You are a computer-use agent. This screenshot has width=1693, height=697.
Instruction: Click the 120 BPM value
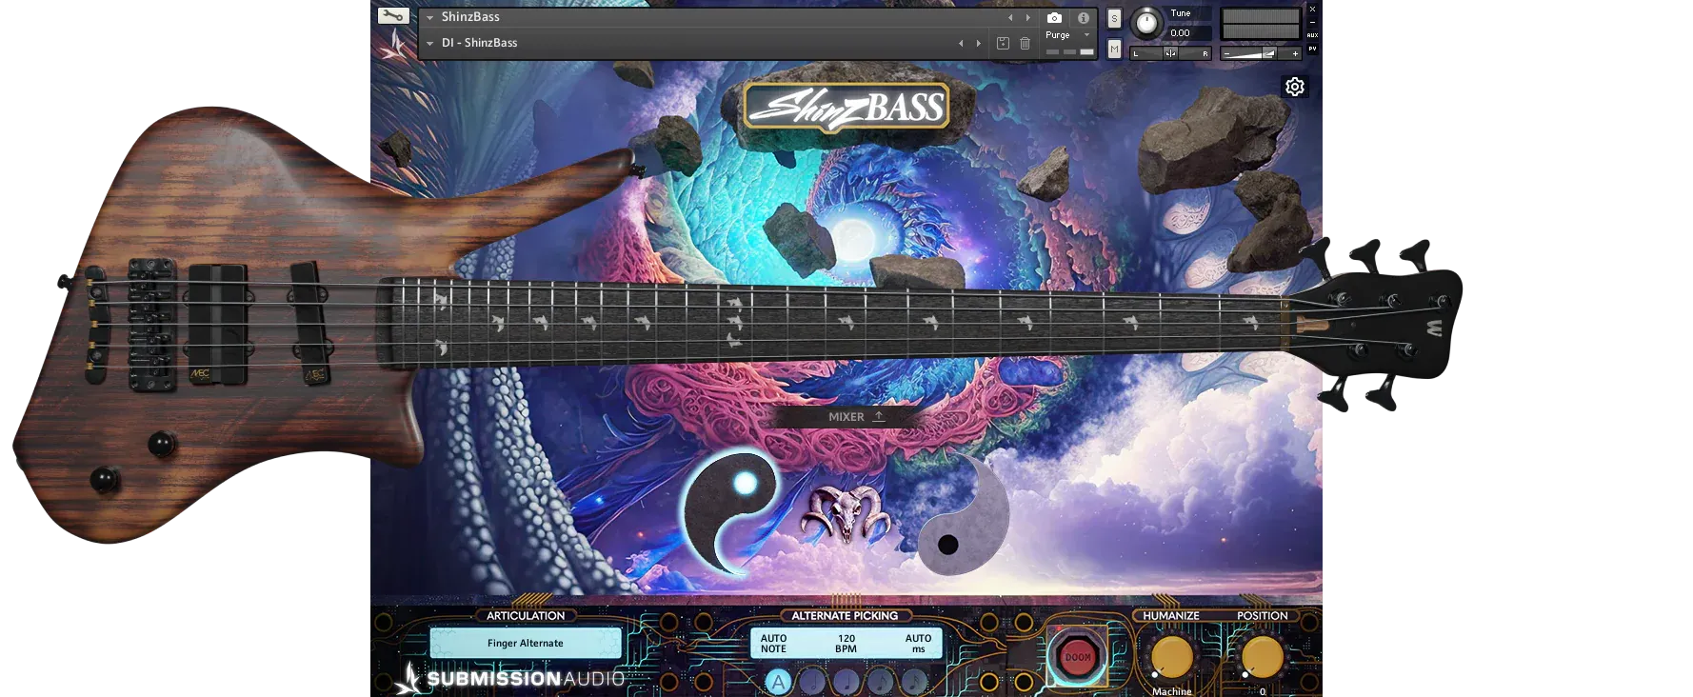[x=846, y=644]
